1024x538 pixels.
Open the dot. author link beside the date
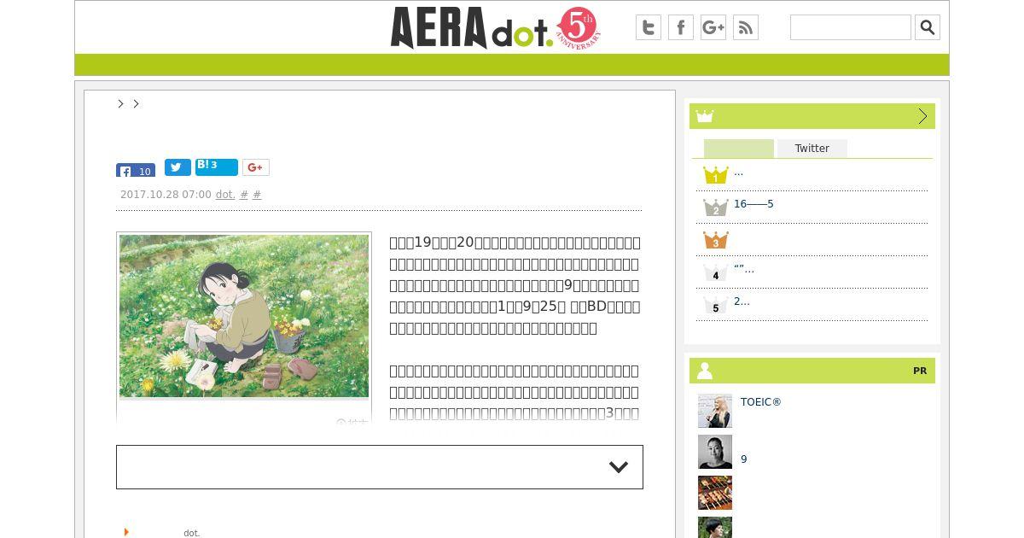coord(225,195)
